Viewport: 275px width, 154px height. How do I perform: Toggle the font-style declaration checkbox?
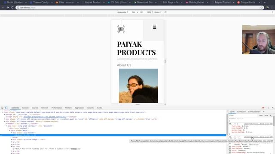tap(230, 147)
